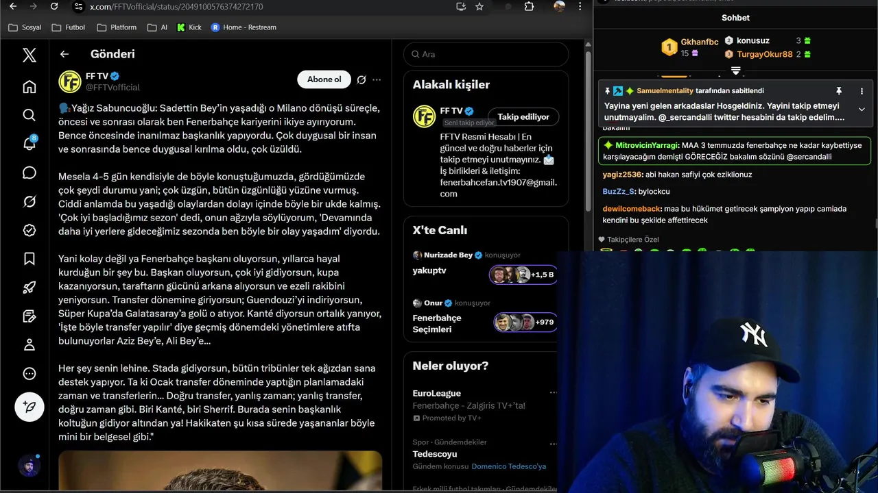Image resolution: width=878 pixels, height=493 pixels.
Task: Go back with the Gönderi back arrow
Action: [64, 54]
